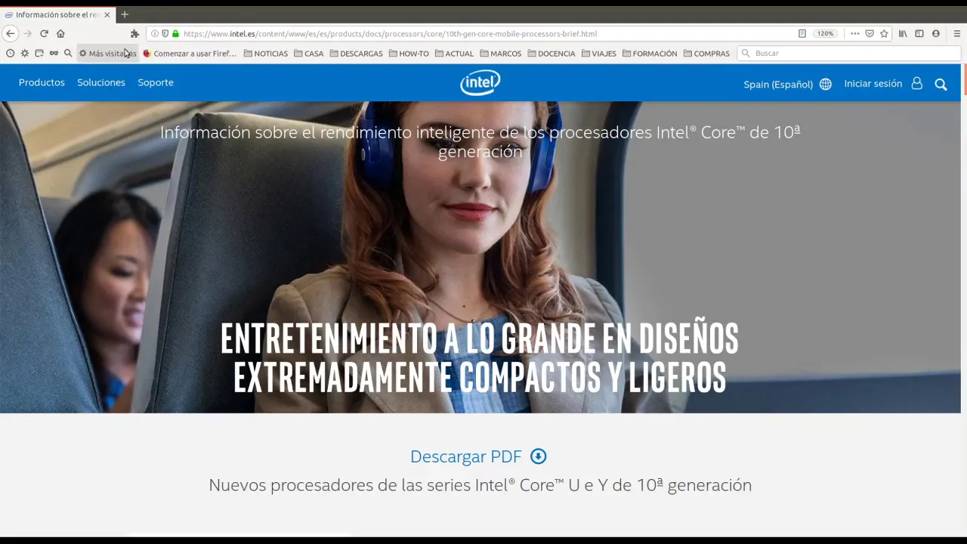Reload the current page

point(44,33)
